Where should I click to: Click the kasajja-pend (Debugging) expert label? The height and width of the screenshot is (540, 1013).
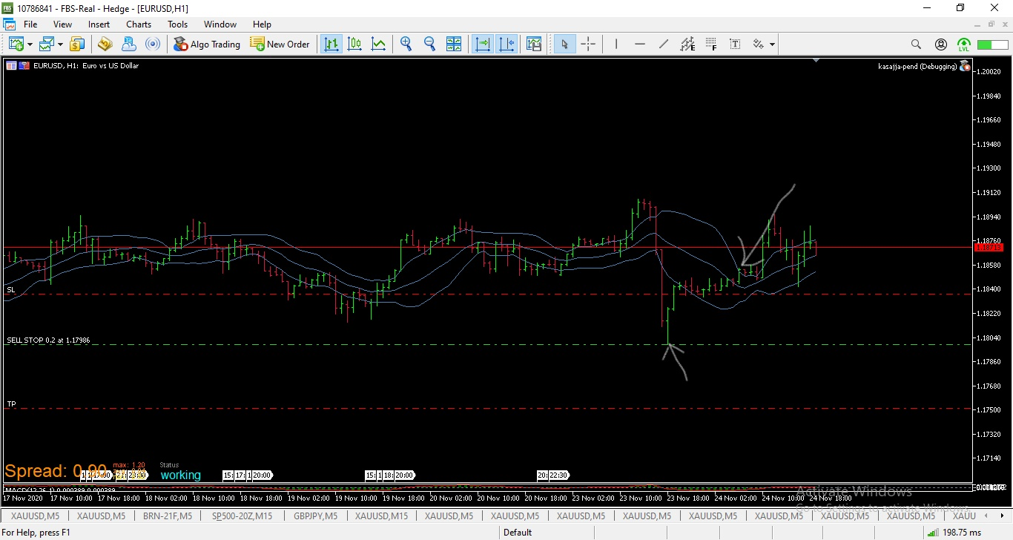click(917, 66)
